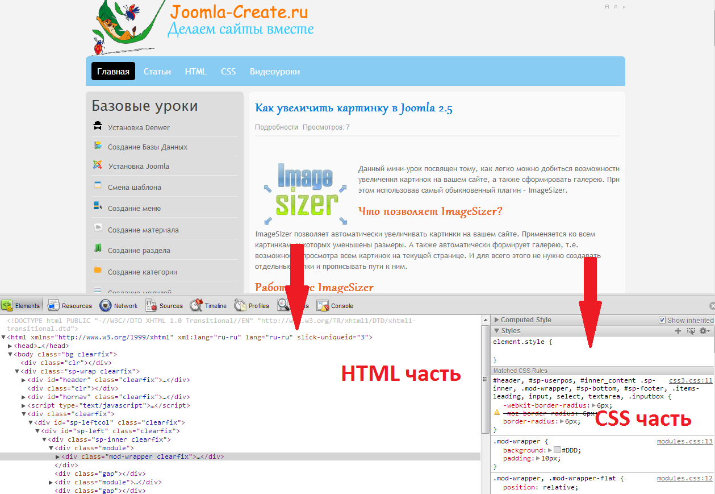Open the Styles gear settings menu
715x494 pixels.
(704, 331)
